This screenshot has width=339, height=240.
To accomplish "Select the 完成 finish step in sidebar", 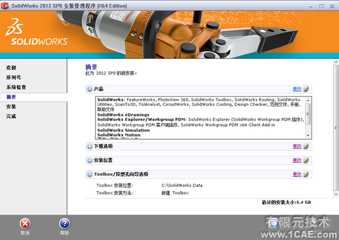I will pyautogui.click(x=11, y=116).
